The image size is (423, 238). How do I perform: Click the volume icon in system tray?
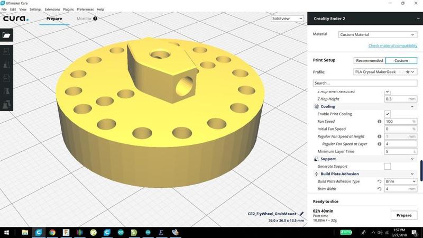click(380, 232)
